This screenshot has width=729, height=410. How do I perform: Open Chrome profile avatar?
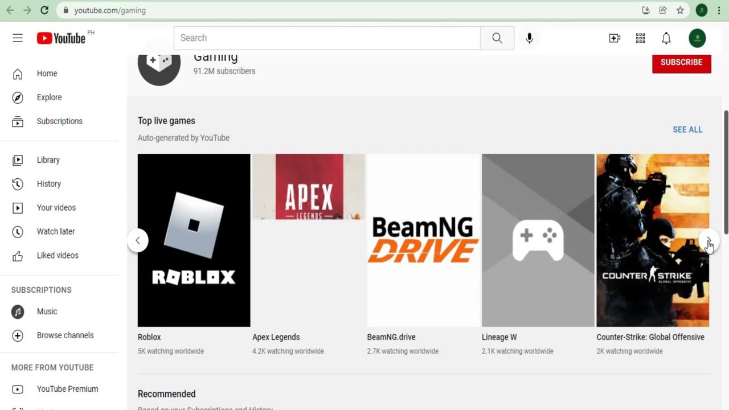(x=702, y=10)
